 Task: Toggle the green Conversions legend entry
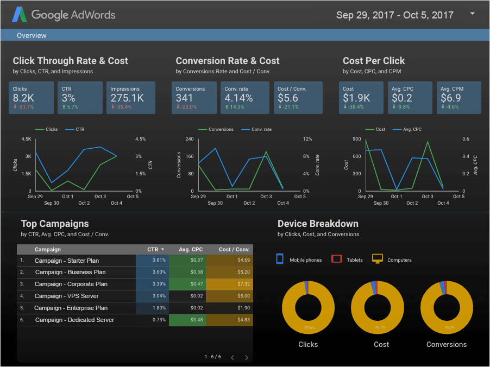[x=216, y=129]
